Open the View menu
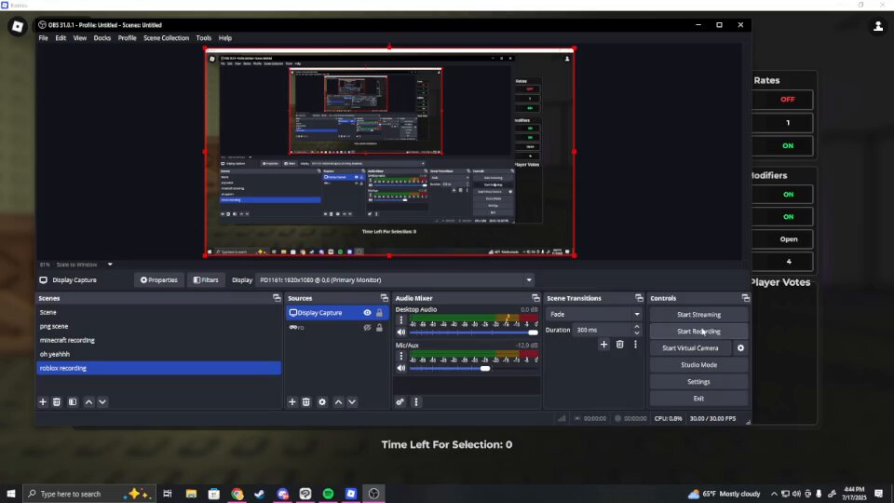 point(80,38)
